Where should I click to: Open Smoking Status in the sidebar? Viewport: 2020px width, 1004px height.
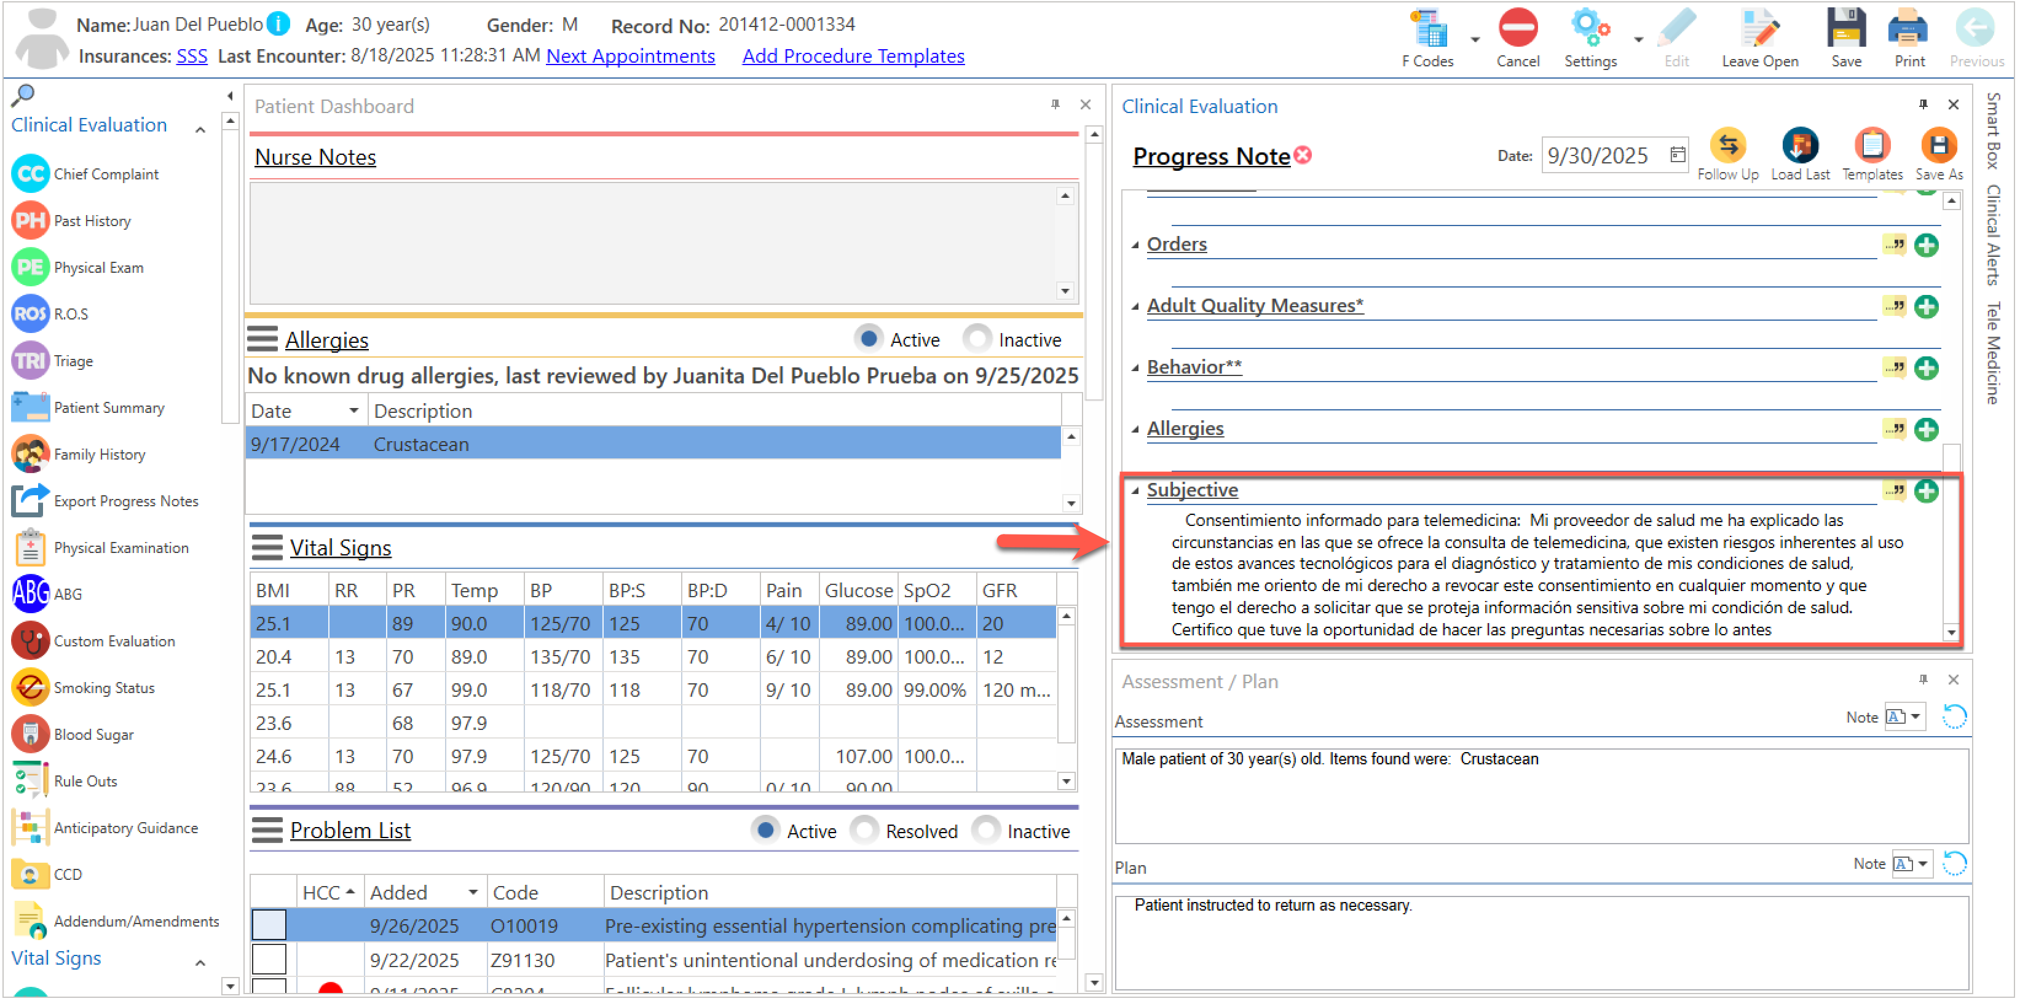point(105,688)
